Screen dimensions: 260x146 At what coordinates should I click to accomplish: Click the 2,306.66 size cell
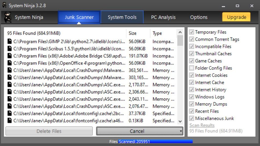[138, 92]
